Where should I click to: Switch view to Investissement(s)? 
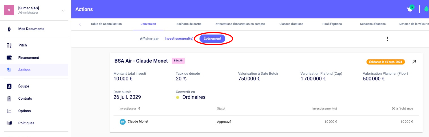tap(179, 38)
